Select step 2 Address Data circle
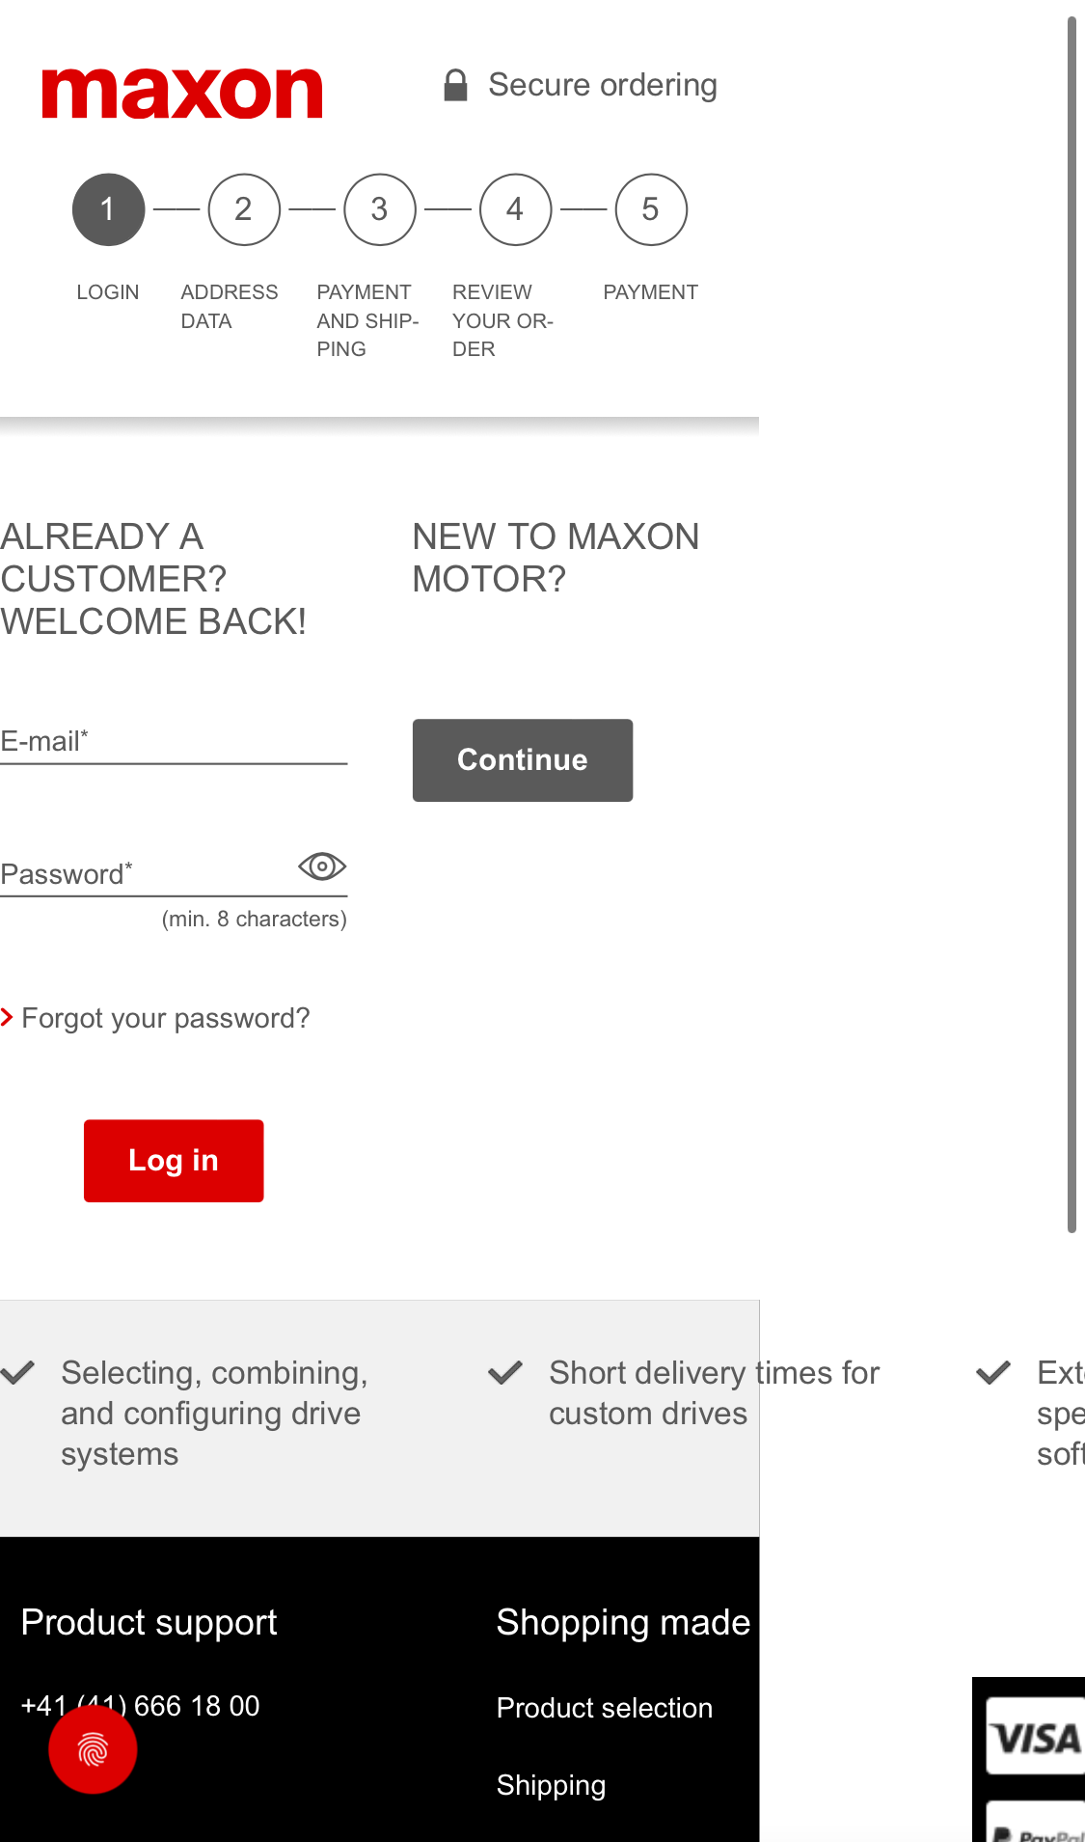This screenshot has height=1842, width=1085. [x=244, y=209]
